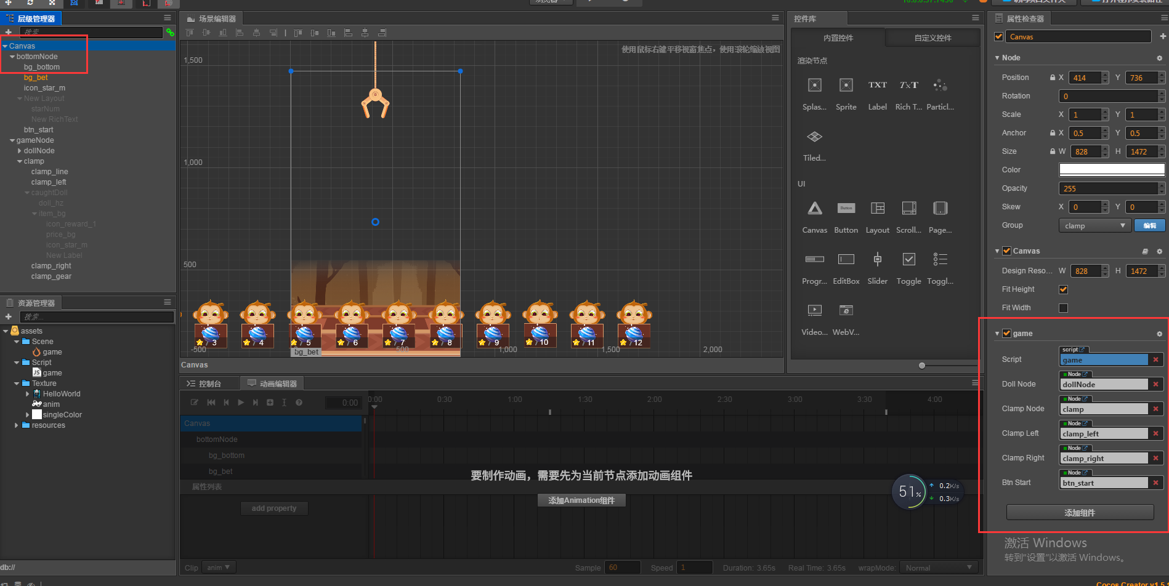The width and height of the screenshot is (1169, 586).
Task: Collapse the bottomNode tree item
Action: pos(12,57)
